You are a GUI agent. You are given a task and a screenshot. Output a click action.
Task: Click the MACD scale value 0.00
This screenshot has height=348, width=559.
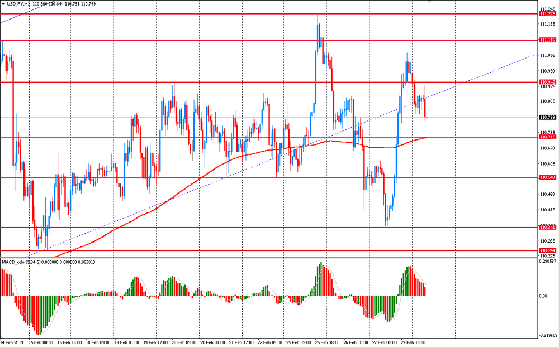click(543, 296)
